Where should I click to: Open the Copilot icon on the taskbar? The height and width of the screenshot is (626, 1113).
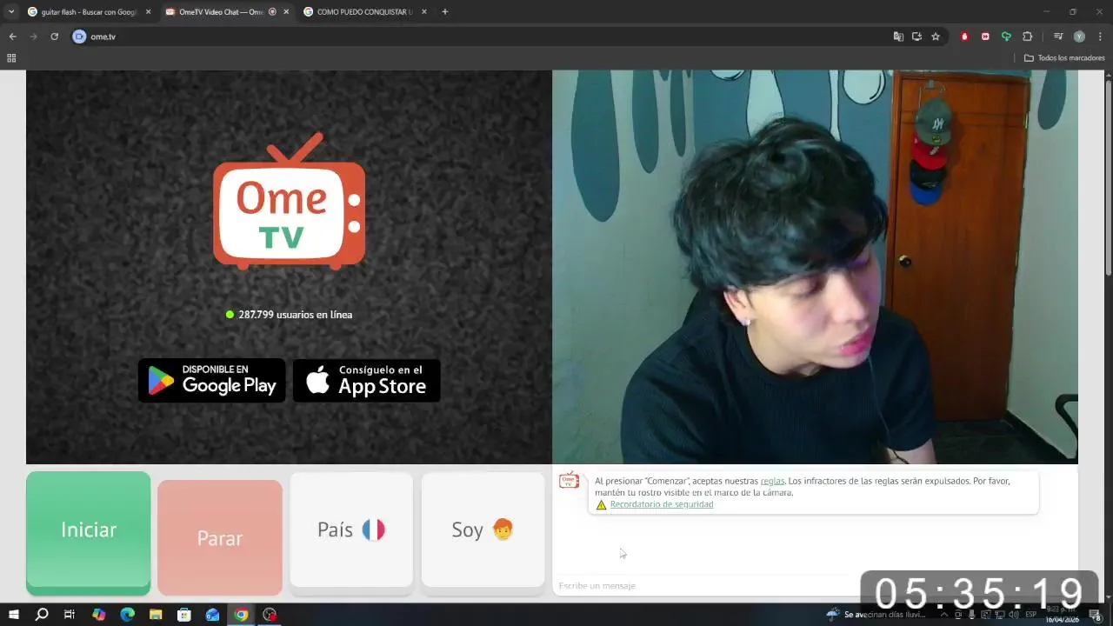click(98, 615)
